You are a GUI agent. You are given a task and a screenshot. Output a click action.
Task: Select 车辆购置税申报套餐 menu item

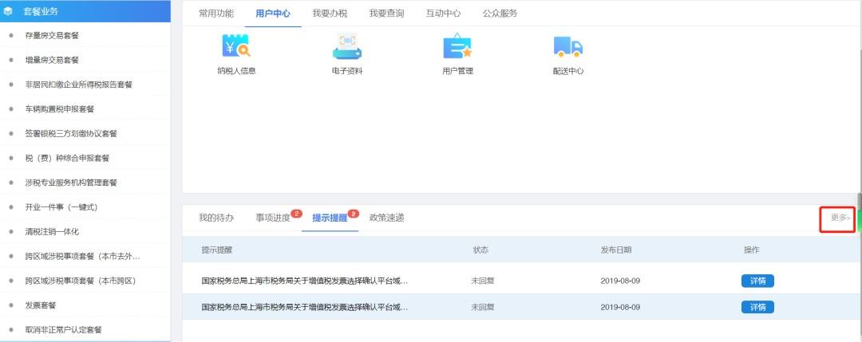click(x=60, y=109)
